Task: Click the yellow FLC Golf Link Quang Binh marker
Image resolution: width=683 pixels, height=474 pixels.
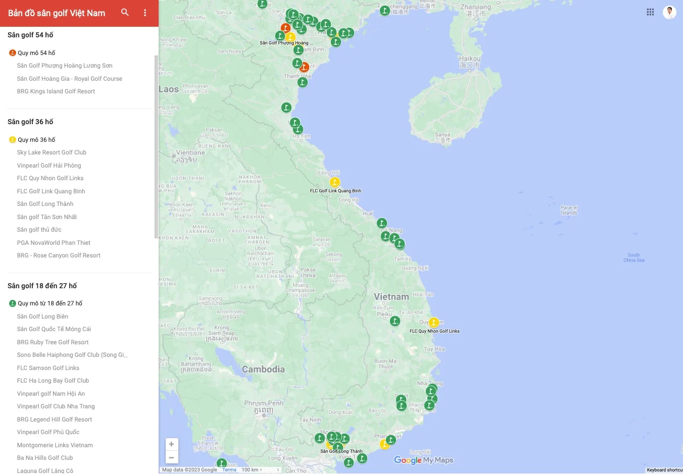Action: coord(334,182)
